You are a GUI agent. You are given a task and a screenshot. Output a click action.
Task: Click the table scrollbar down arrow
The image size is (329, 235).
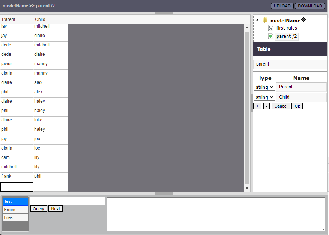point(247,188)
